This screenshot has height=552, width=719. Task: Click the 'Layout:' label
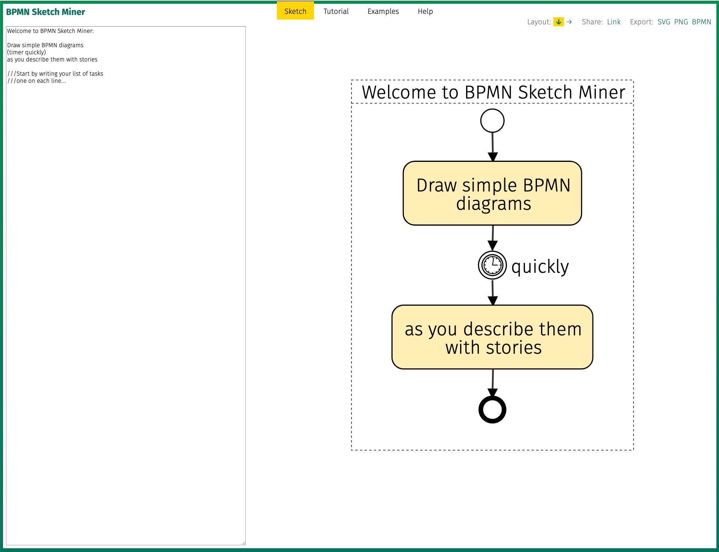point(539,22)
